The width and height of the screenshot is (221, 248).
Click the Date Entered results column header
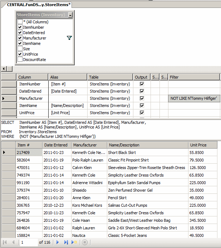[x=57, y=145]
